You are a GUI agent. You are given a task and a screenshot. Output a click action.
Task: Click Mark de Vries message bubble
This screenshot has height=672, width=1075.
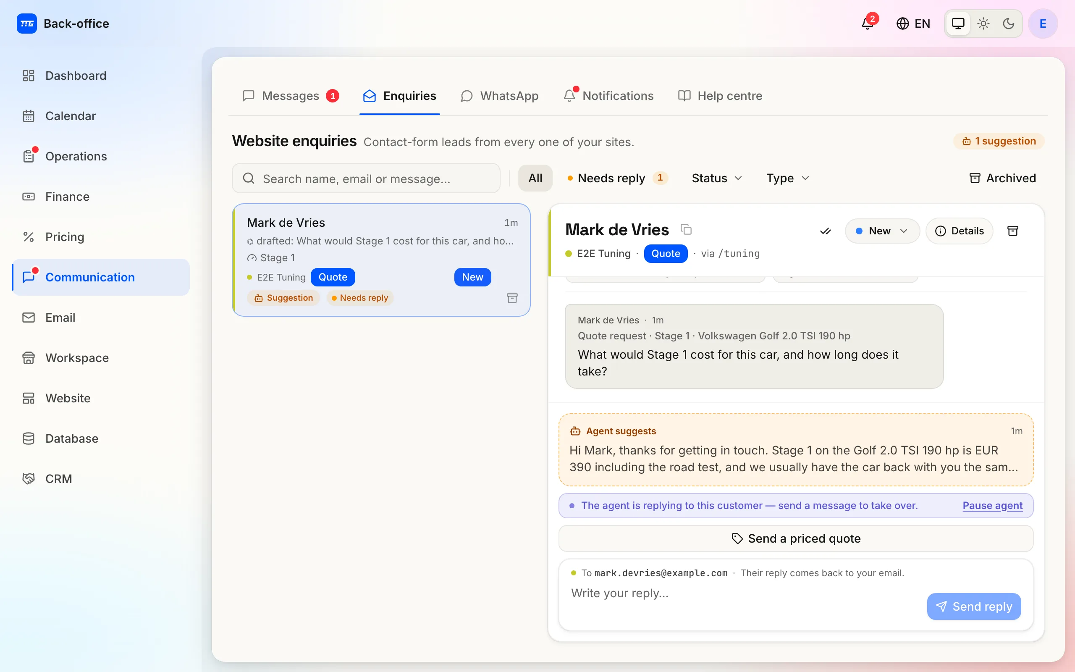tap(754, 346)
